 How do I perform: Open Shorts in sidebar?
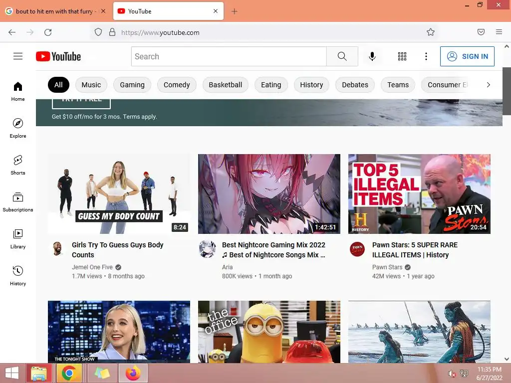pyautogui.click(x=18, y=165)
